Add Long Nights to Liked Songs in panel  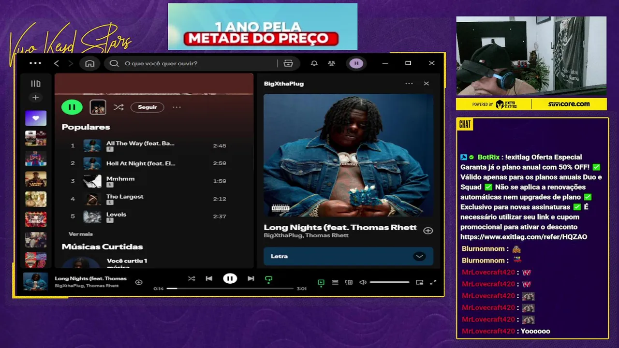click(x=428, y=231)
